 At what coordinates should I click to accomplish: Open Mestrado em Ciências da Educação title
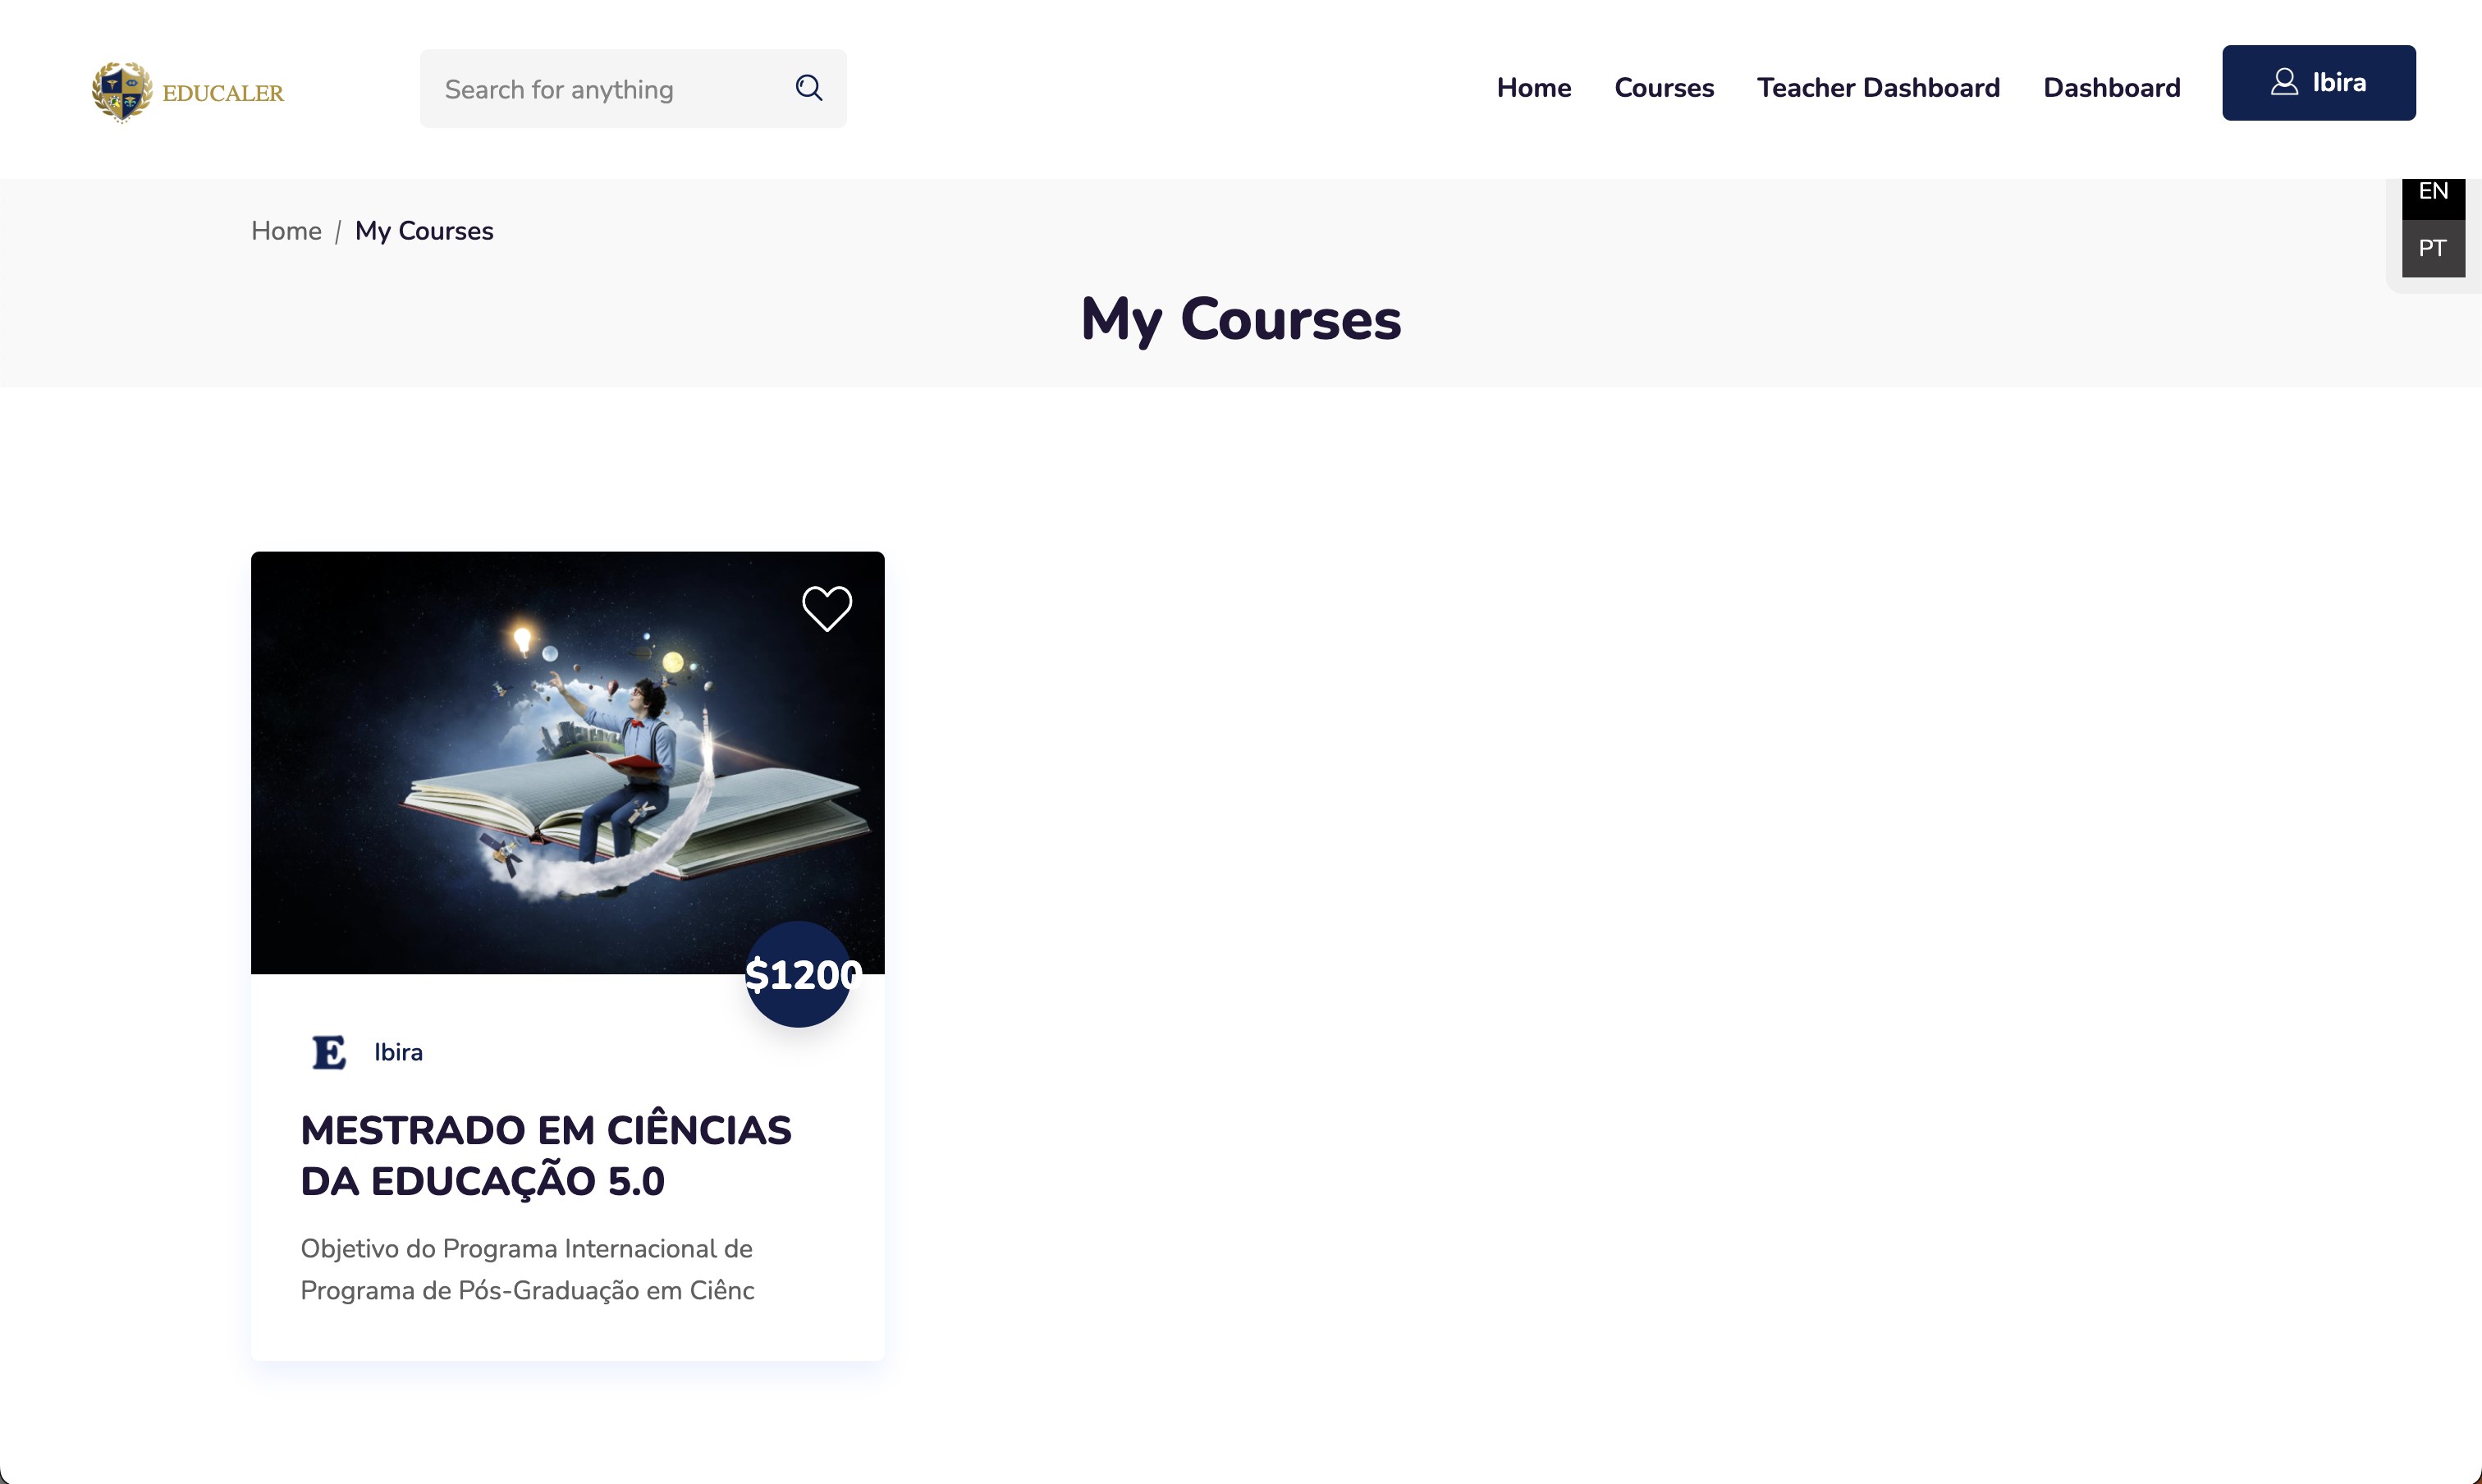[x=546, y=1155]
